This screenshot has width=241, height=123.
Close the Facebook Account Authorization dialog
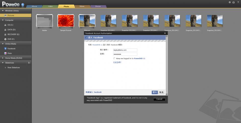(x=165, y=33)
